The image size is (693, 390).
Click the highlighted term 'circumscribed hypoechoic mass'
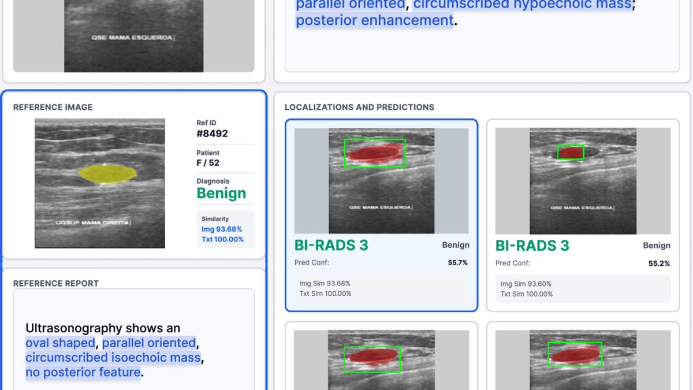(523, 5)
